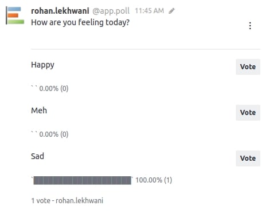Click the Meh option label
The width and height of the screenshot is (269, 214).
point(39,110)
